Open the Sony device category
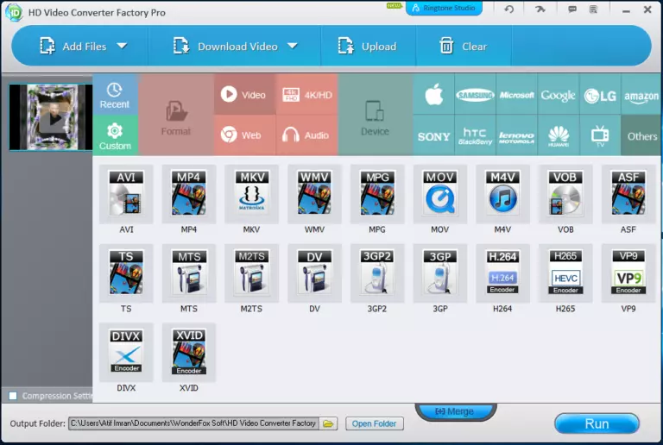Screen dimensions: 663x445 click(x=434, y=135)
